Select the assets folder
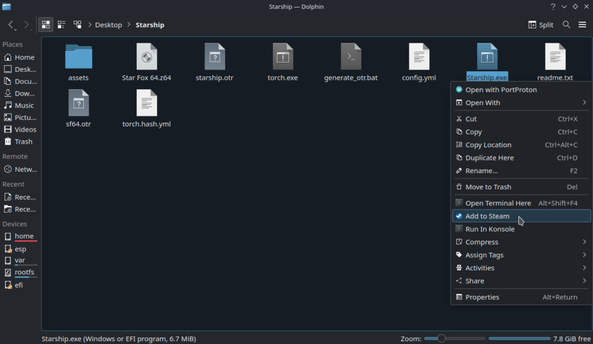This screenshot has width=593, height=344. coord(78,57)
